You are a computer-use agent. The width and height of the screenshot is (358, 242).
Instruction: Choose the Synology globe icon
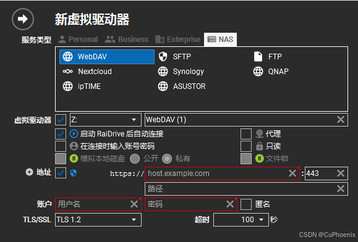click(163, 72)
